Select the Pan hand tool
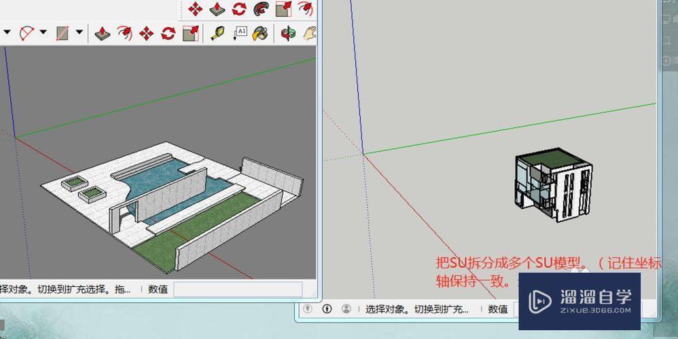 point(309,33)
